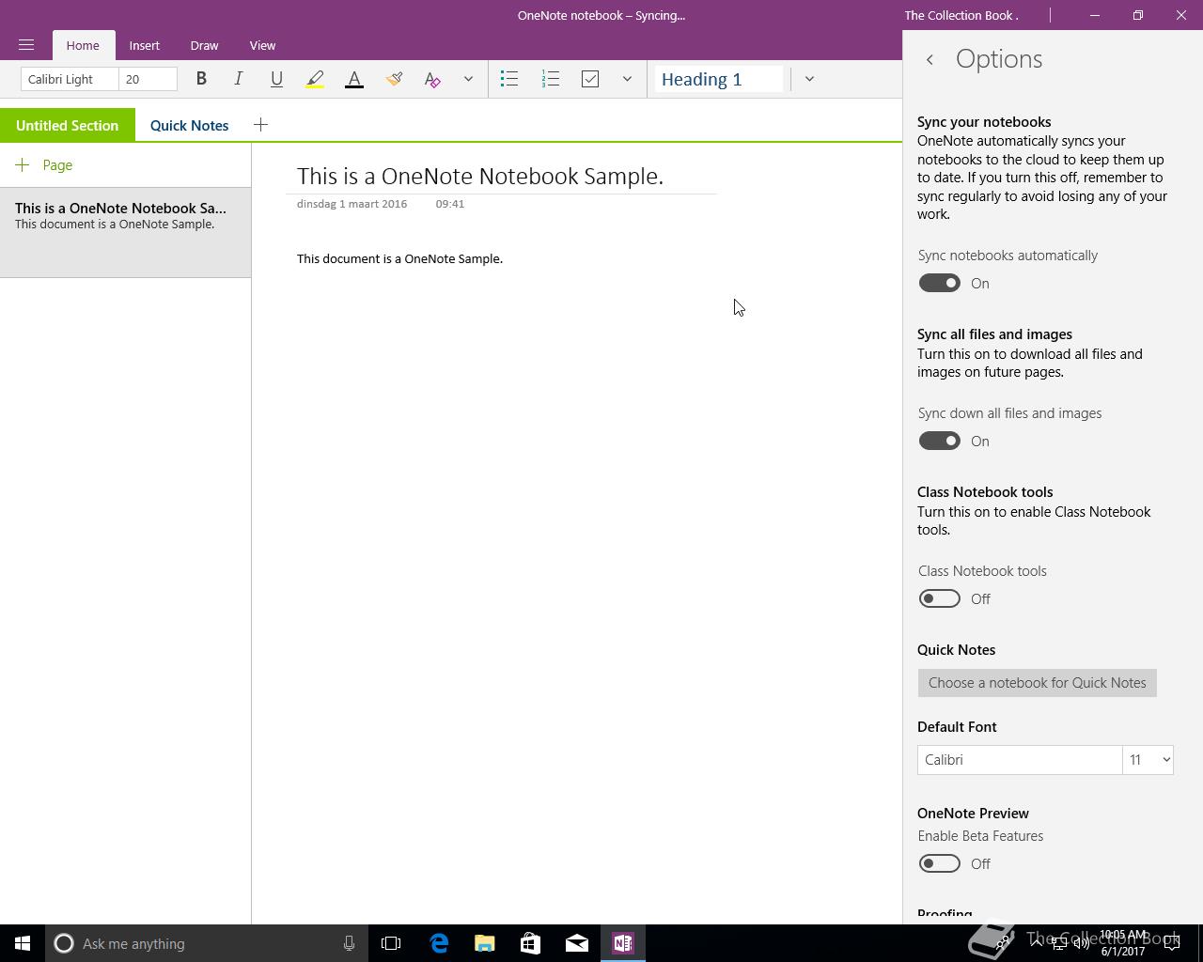Open Mail app from taskbar
This screenshot has width=1203, height=962.
click(577, 943)
